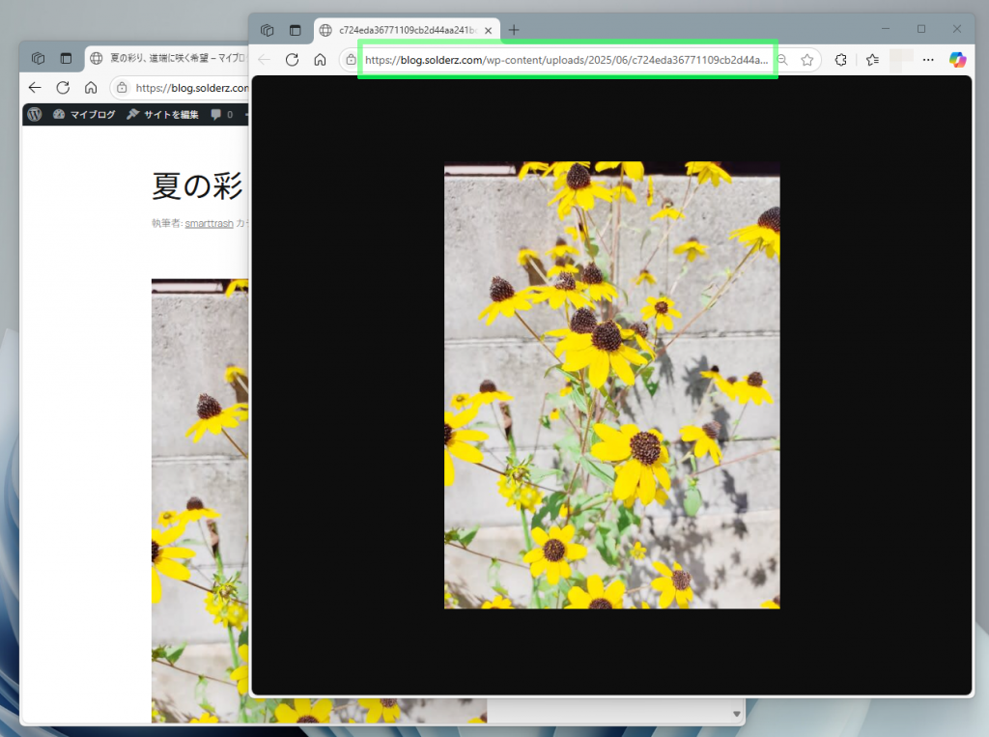
Task: Select the c724eda image tab
Action: [406, 30]
